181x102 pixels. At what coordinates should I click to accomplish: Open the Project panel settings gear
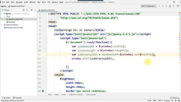32,10
